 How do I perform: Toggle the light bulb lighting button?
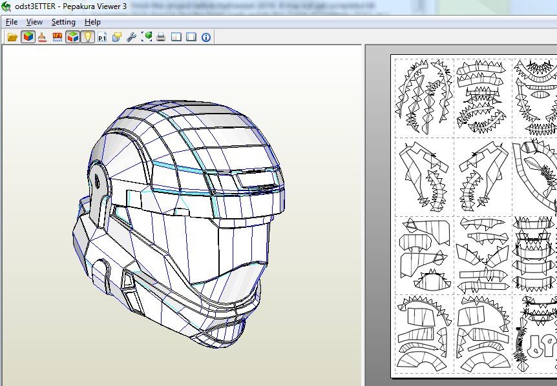[87, 37]
